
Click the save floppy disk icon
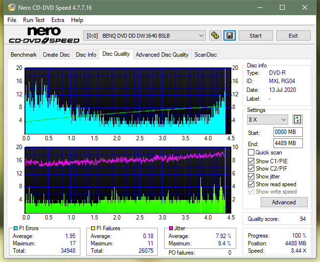tap(229, 36)
